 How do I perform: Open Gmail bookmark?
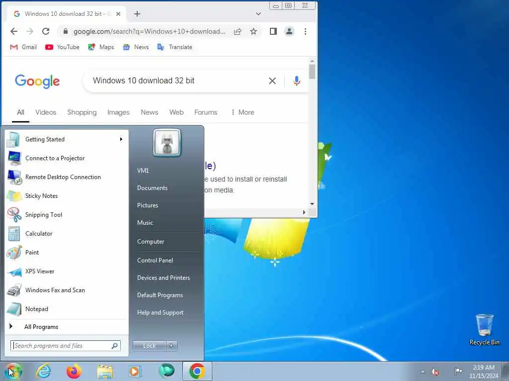(23, 47)
